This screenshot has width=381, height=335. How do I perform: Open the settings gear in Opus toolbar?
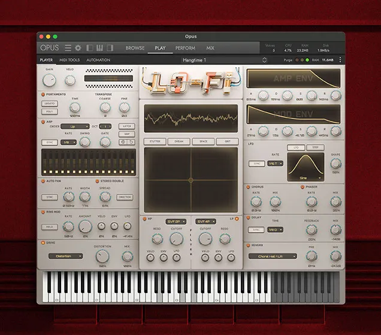78,48
